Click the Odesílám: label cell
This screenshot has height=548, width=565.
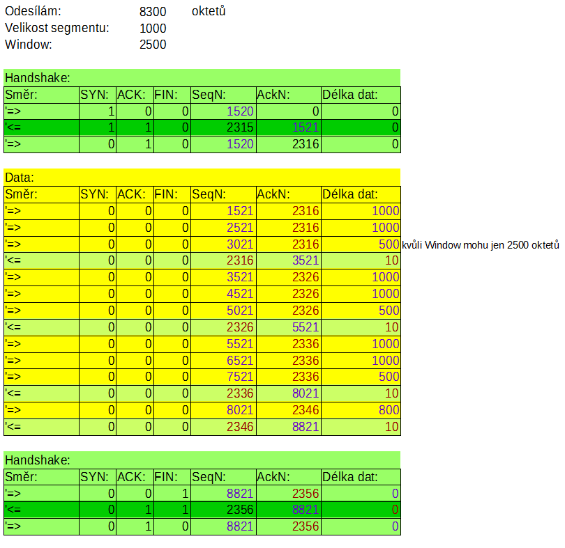coord(33,12)
